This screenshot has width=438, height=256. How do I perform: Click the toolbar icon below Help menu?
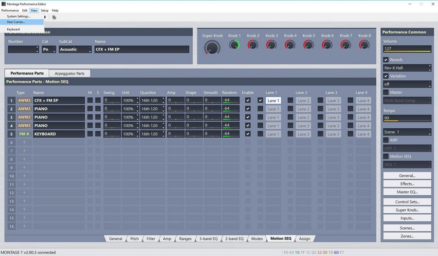click(x=54, y=17)
